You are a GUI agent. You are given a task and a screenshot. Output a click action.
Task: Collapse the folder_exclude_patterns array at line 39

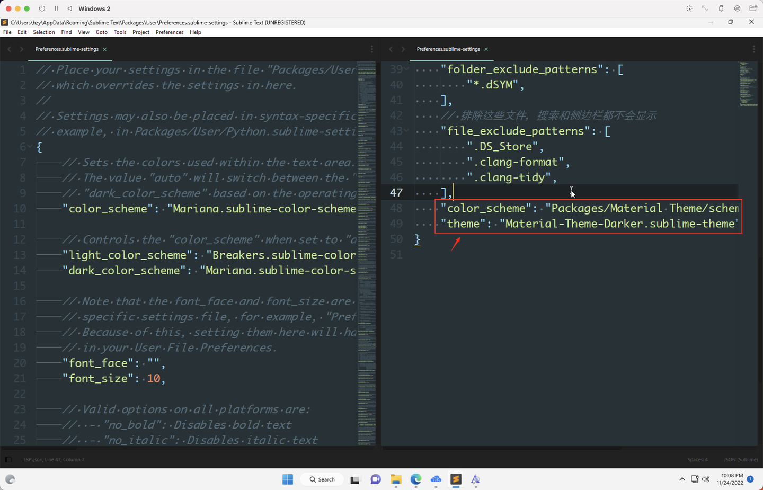pyautogui.click(x=406, y=69)
